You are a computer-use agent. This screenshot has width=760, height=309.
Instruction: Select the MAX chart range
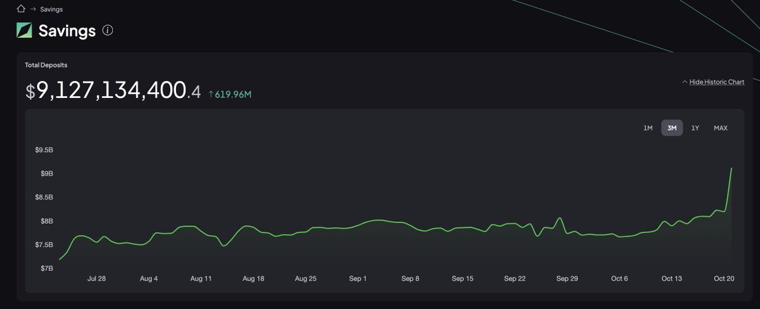[721, 128]
